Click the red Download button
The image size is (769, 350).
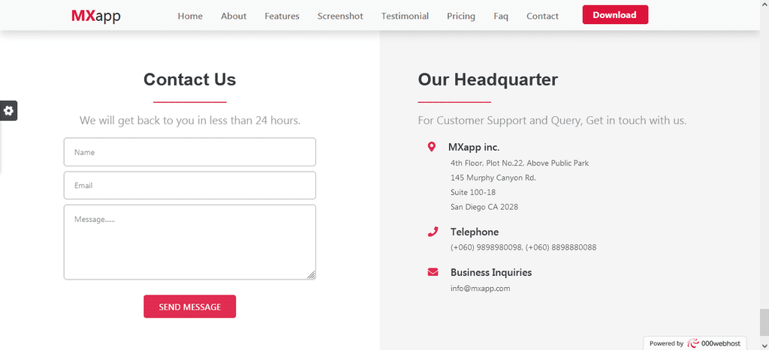[615, 15]
